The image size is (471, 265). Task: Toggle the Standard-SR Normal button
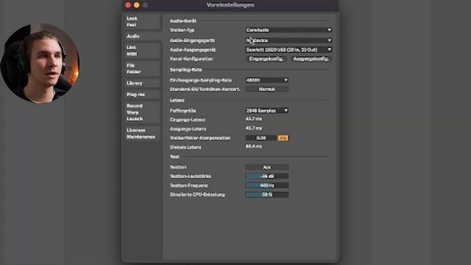pyautogui.click(x=266, y=89)
